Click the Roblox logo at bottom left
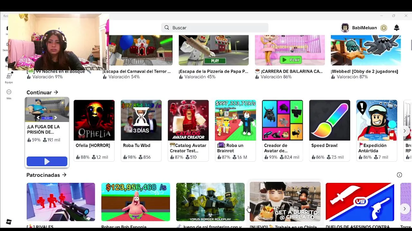The image size is (412, 231). coord(9,222)
